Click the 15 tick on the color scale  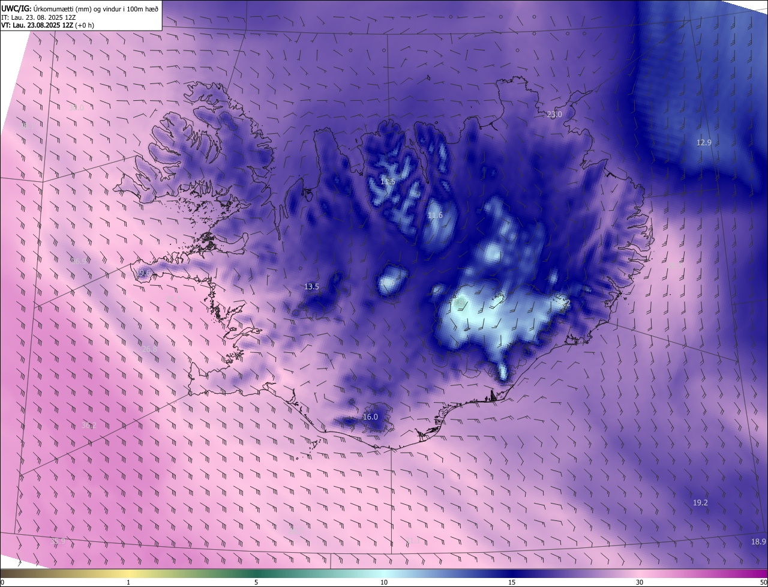pyautogui.click(x=512, y=582)
